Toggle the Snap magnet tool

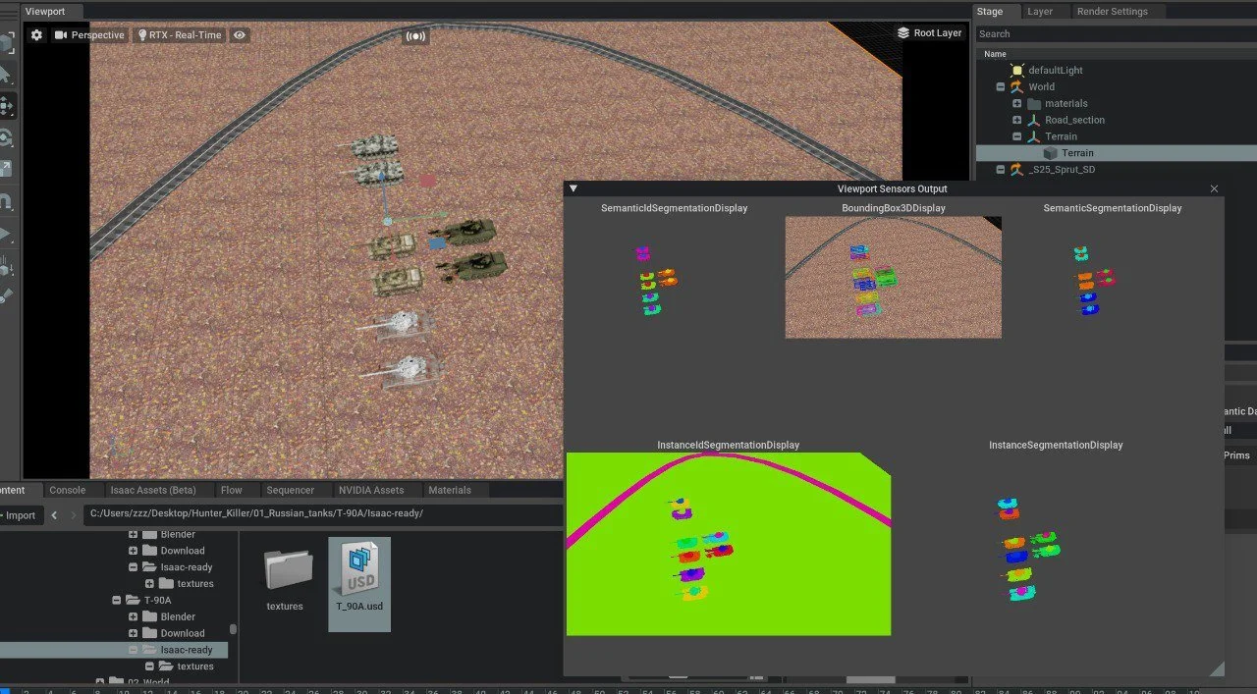point(6,202)
